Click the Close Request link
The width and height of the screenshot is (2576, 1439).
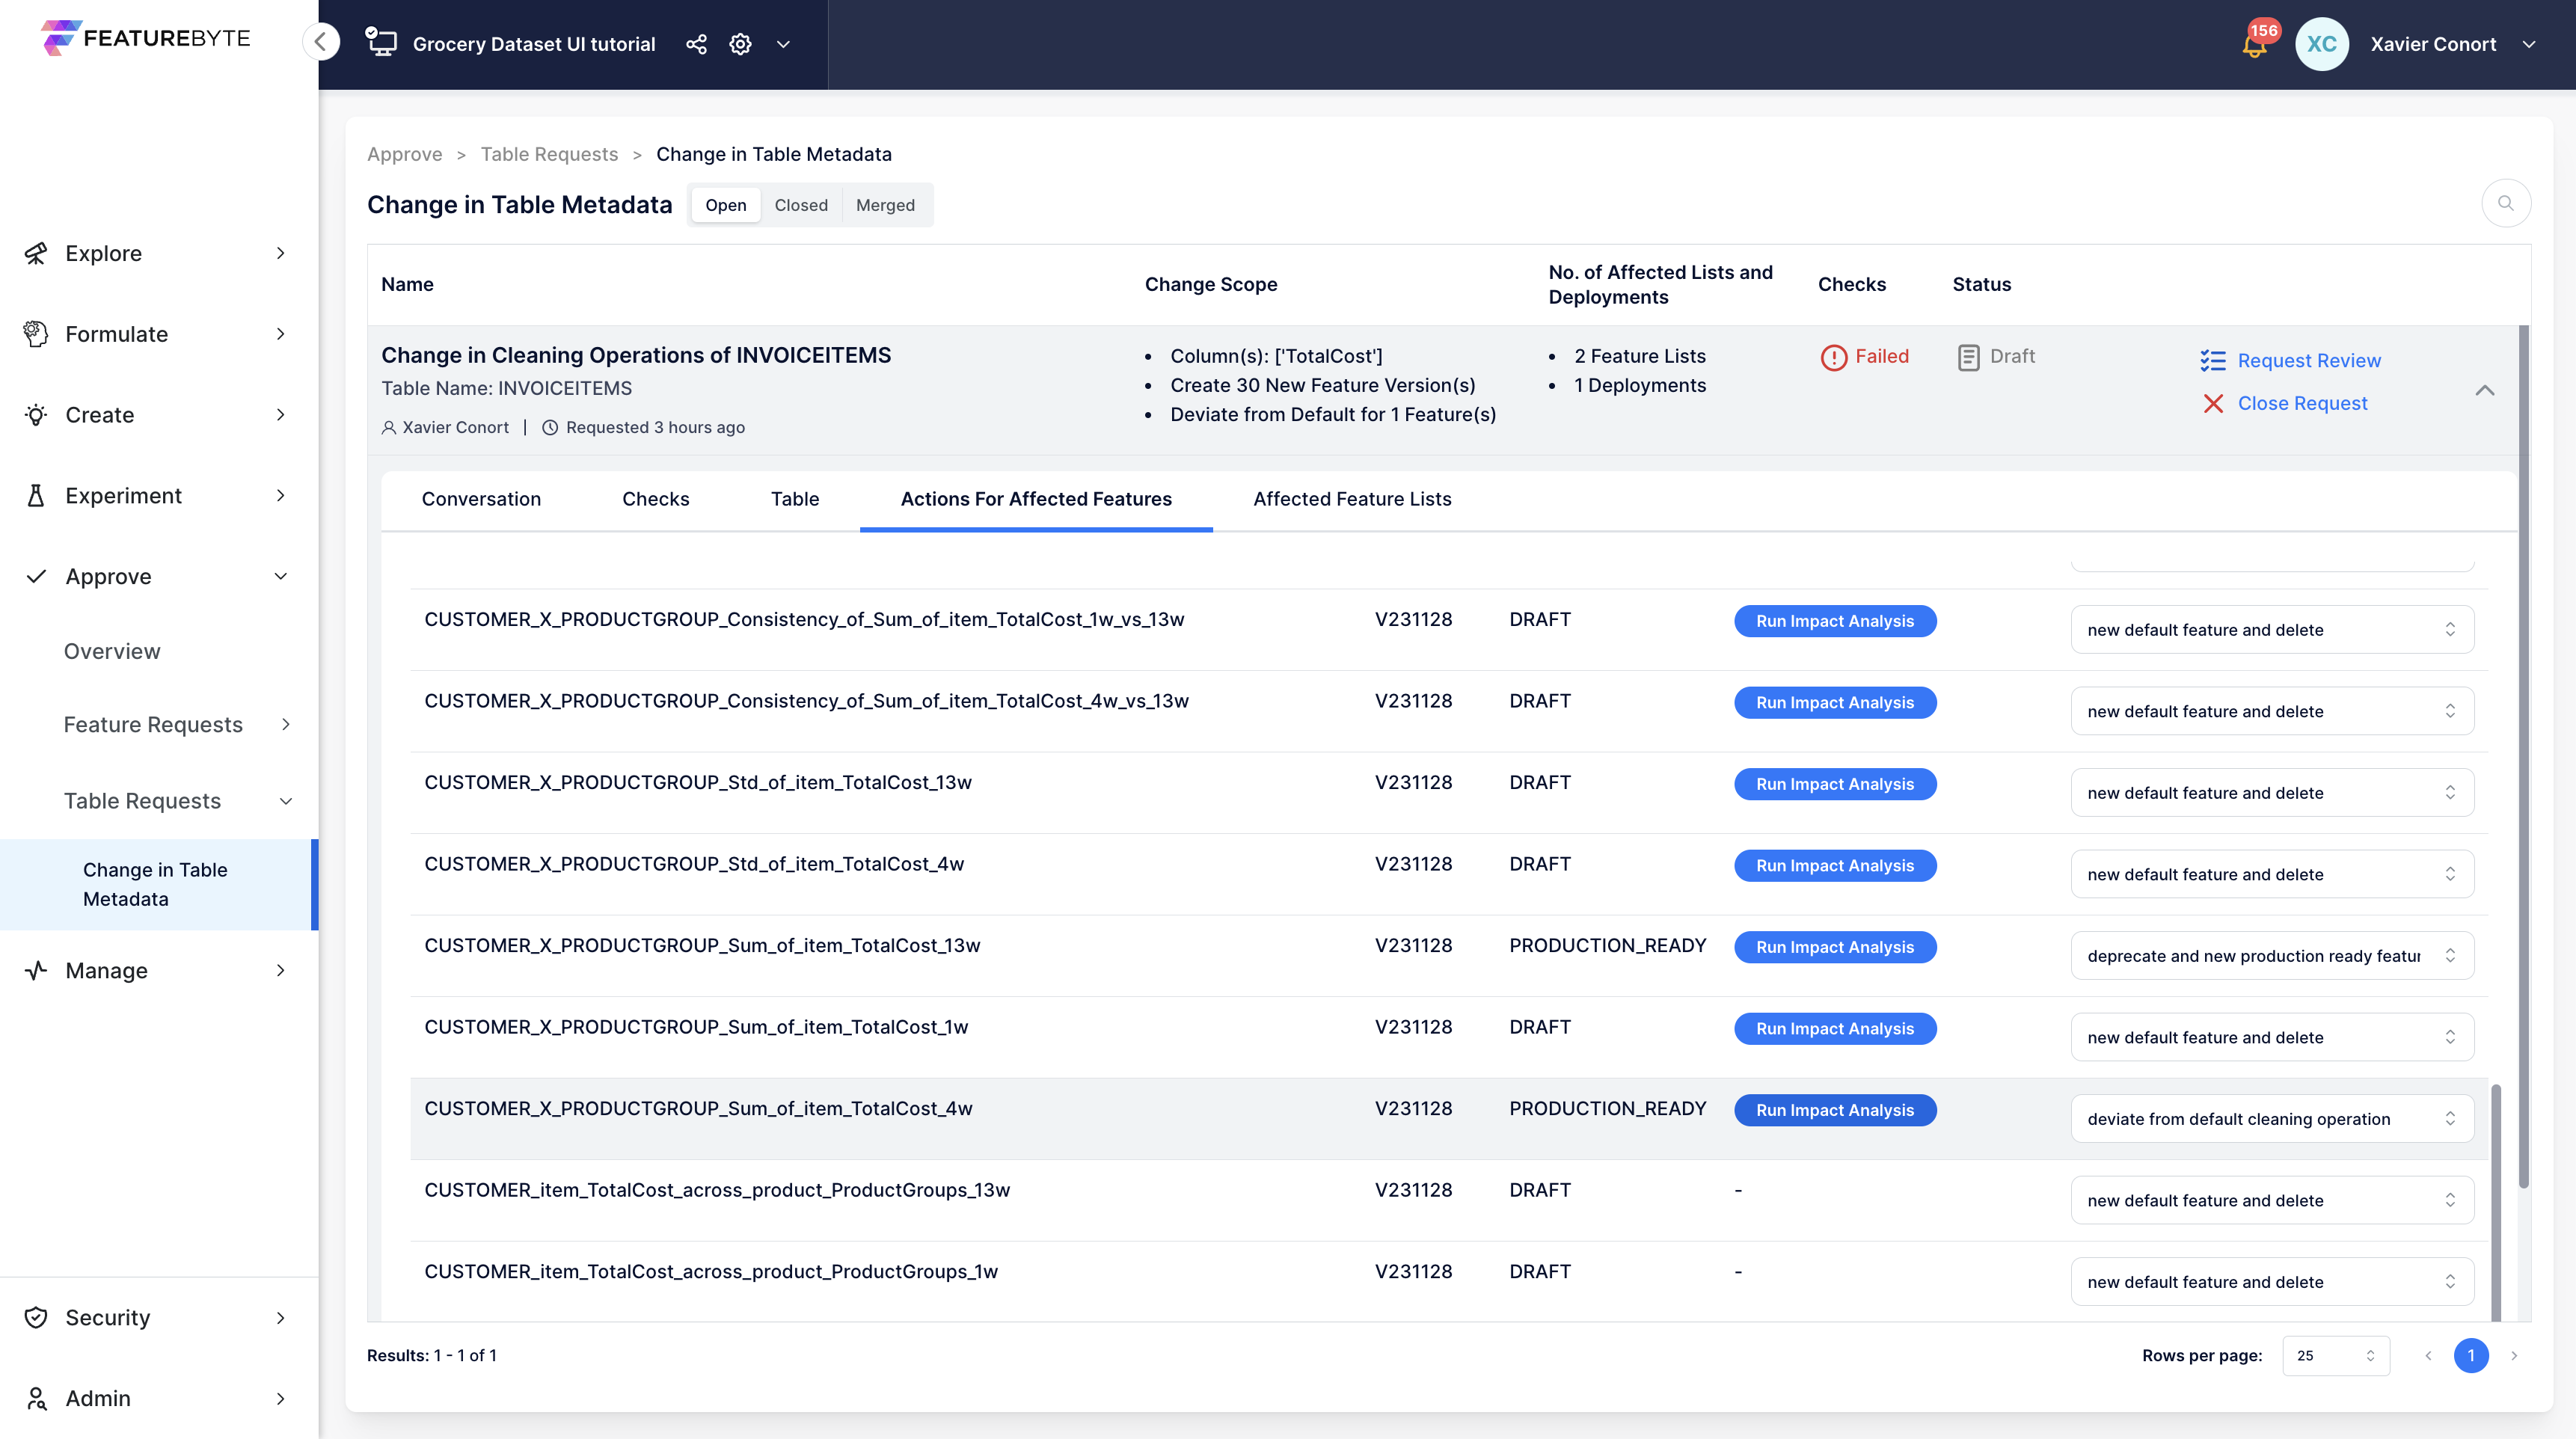[x=2302, y=403]
